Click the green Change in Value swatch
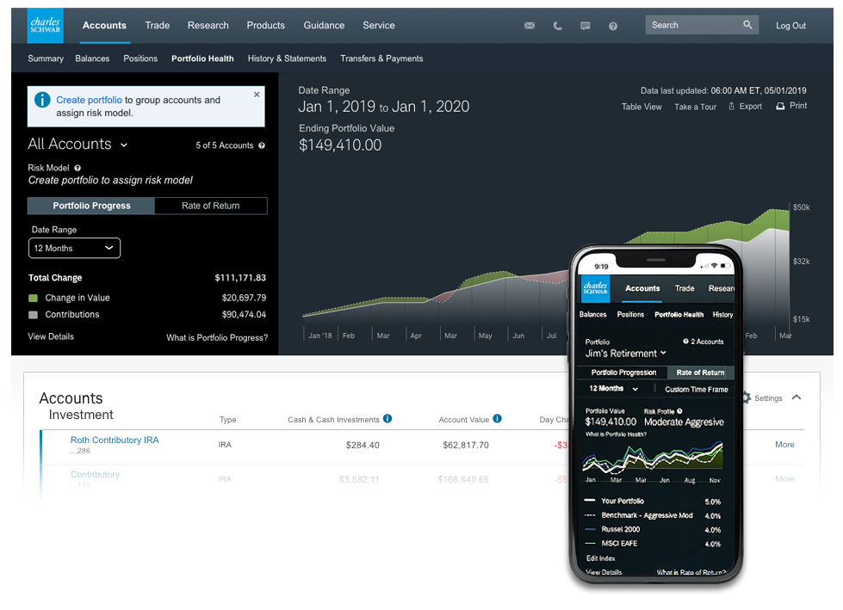Viewport: 843px width, 610px height. coord(34,298)
